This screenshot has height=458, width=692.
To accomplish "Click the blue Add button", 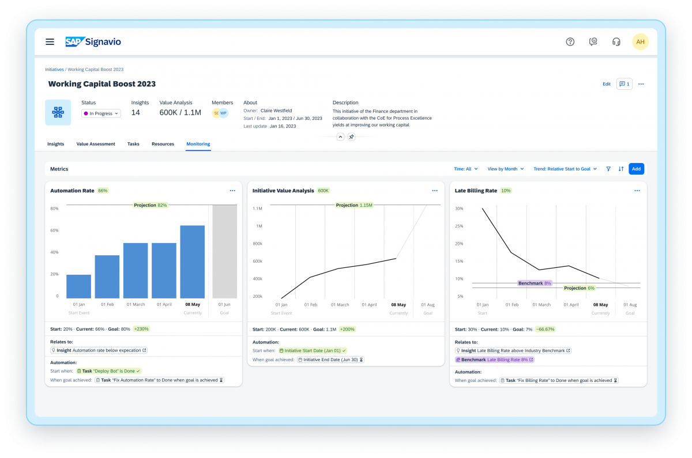I will pos(636,169).
